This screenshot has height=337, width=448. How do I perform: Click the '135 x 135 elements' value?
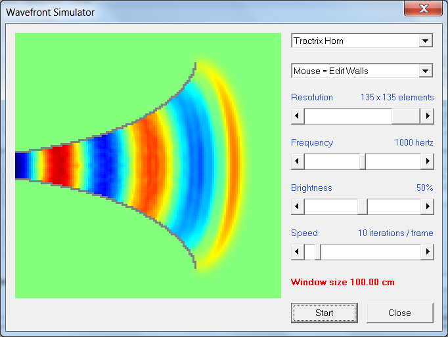pyautogui.click(x=397, y=98)
